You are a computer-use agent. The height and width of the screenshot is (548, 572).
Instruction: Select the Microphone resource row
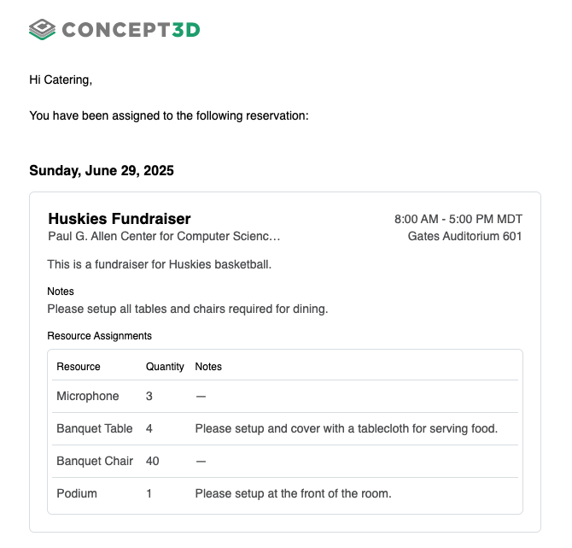tap(88, 397)
